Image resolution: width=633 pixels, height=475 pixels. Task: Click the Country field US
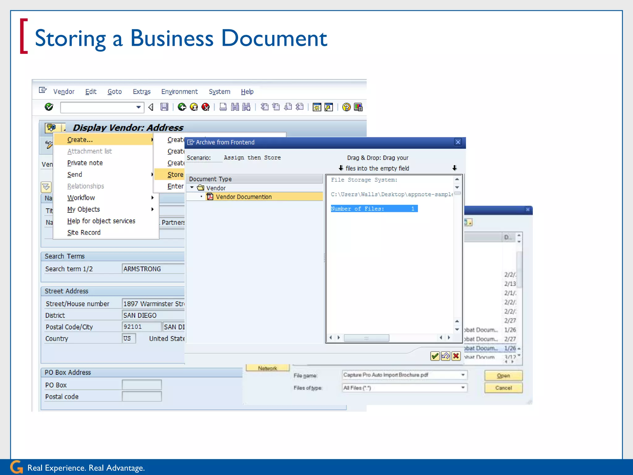pyautogui.click(x=129, y=338)
